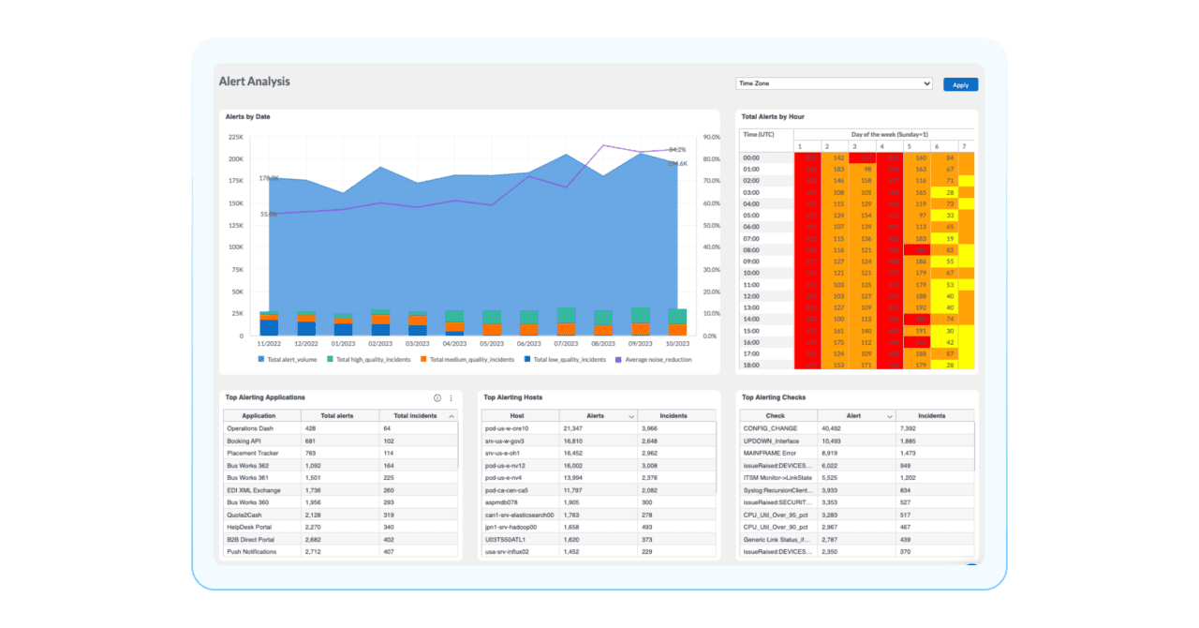Open the Top Alerting Applications info tooltip
The height and width of the screenshot is (628, 1199).
tap(437, 398)
